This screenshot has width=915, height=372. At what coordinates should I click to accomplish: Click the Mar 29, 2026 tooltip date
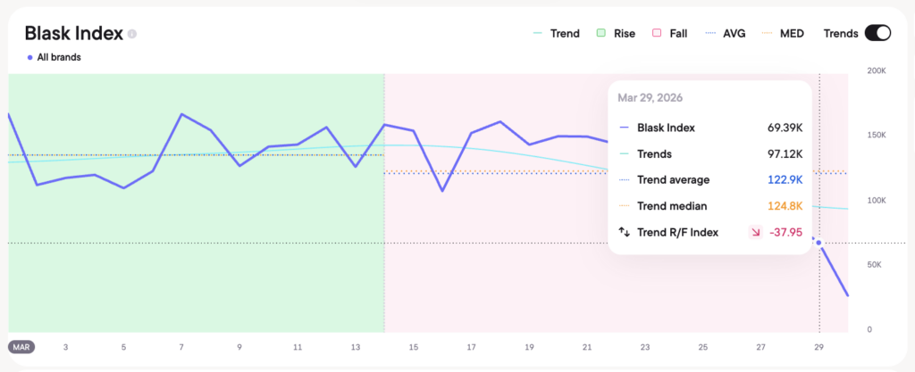(649, 97)
